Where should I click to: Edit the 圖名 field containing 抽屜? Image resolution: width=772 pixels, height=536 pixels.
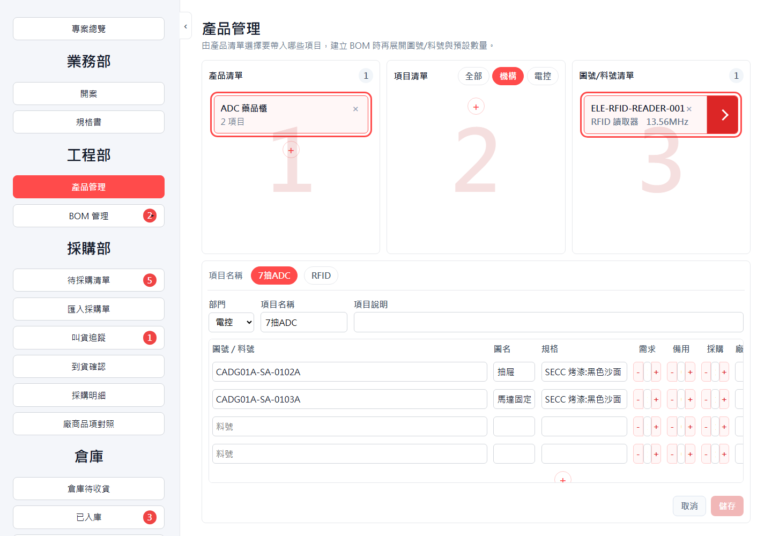point(514,372)
